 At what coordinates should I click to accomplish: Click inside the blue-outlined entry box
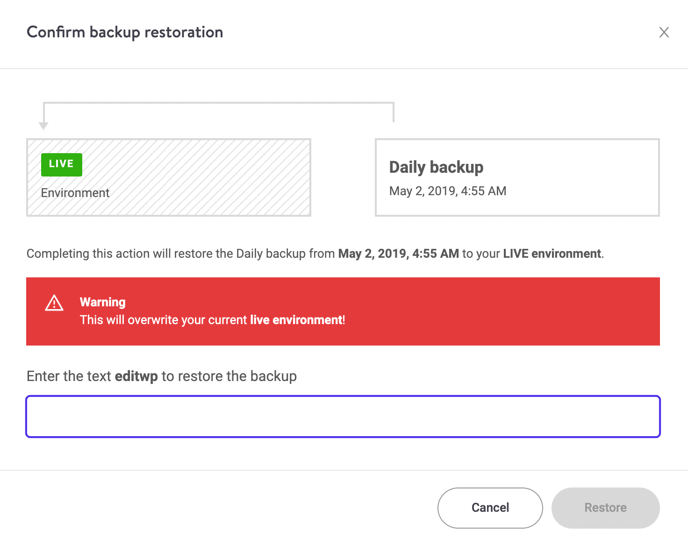tap(343, 416)
